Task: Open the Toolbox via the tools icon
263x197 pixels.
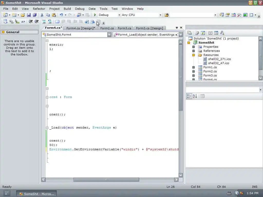Action: click(x=239, y=15)
